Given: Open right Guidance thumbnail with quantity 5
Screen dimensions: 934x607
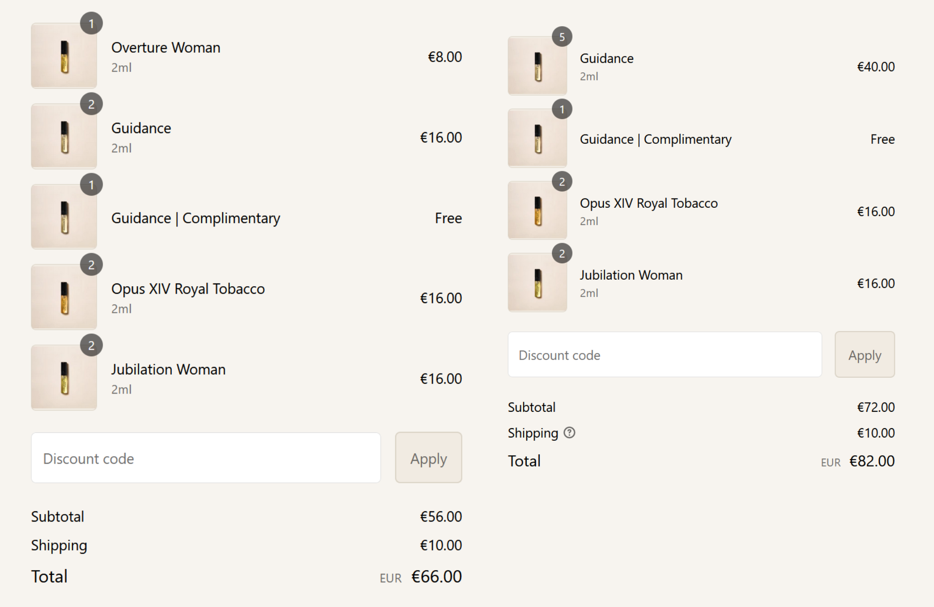Looking at the screenshot, I should 538,66.
